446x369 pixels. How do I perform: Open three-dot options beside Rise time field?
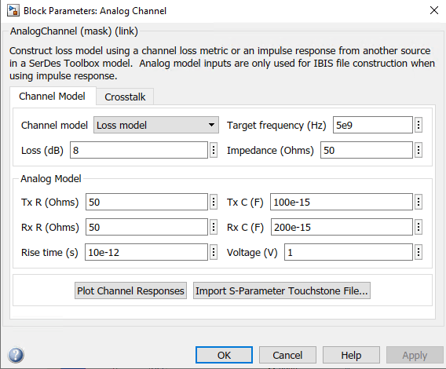click(214, 252)
